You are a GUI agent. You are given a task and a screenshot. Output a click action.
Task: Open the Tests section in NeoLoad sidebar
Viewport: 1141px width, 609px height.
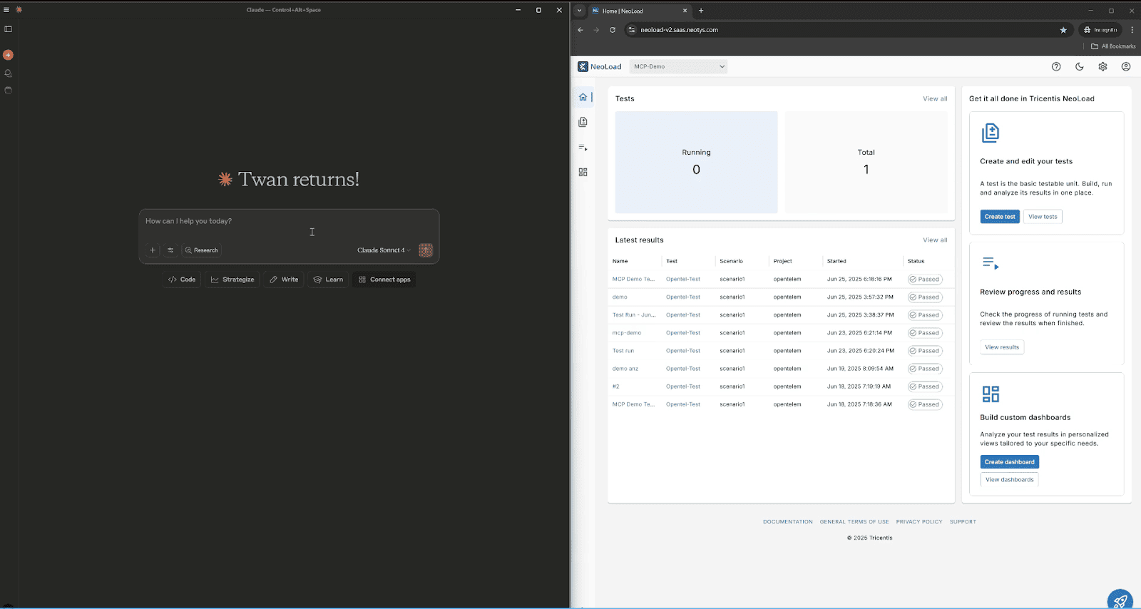(583, 122)
